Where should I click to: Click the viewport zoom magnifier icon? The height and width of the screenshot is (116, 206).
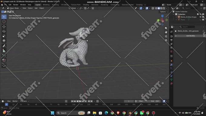pyautogui.click(x=166, y=28)
